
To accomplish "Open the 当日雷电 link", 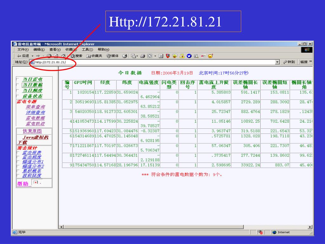I will click(x=32, y=79).
